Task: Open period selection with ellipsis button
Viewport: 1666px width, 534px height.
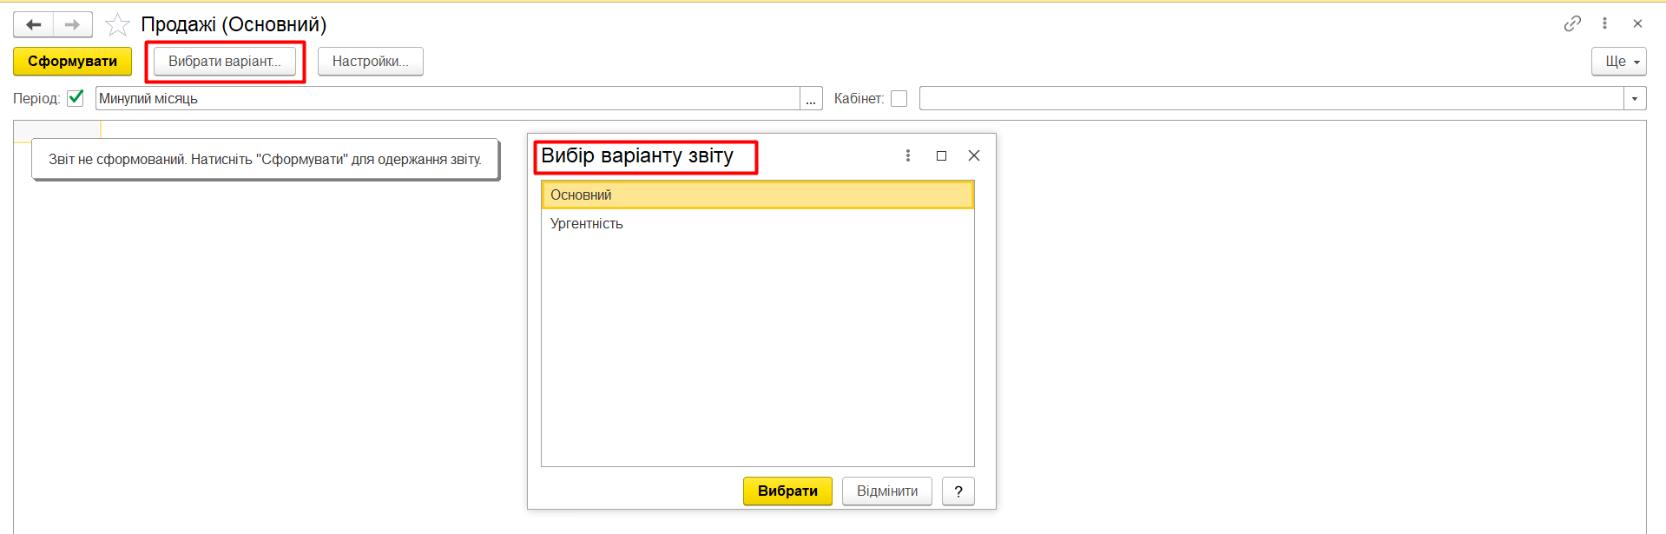Action: pyautogui.click(x=811, y=99)
